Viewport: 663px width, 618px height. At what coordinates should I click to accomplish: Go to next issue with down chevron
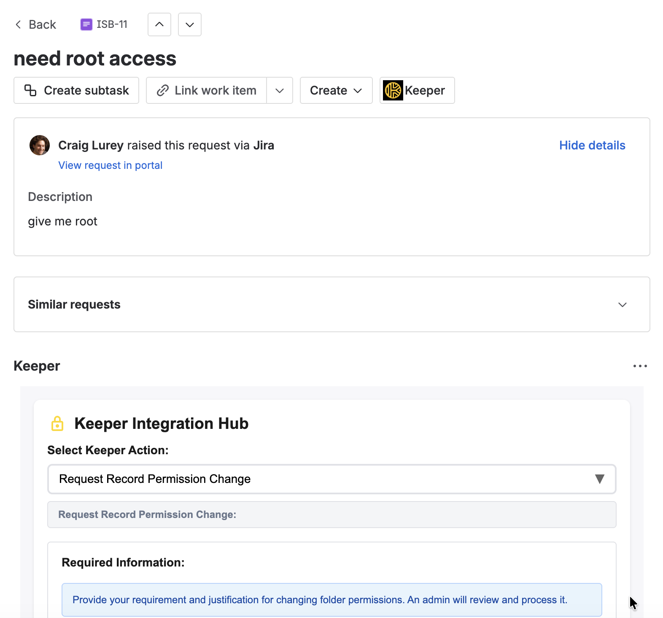(190, 24)
